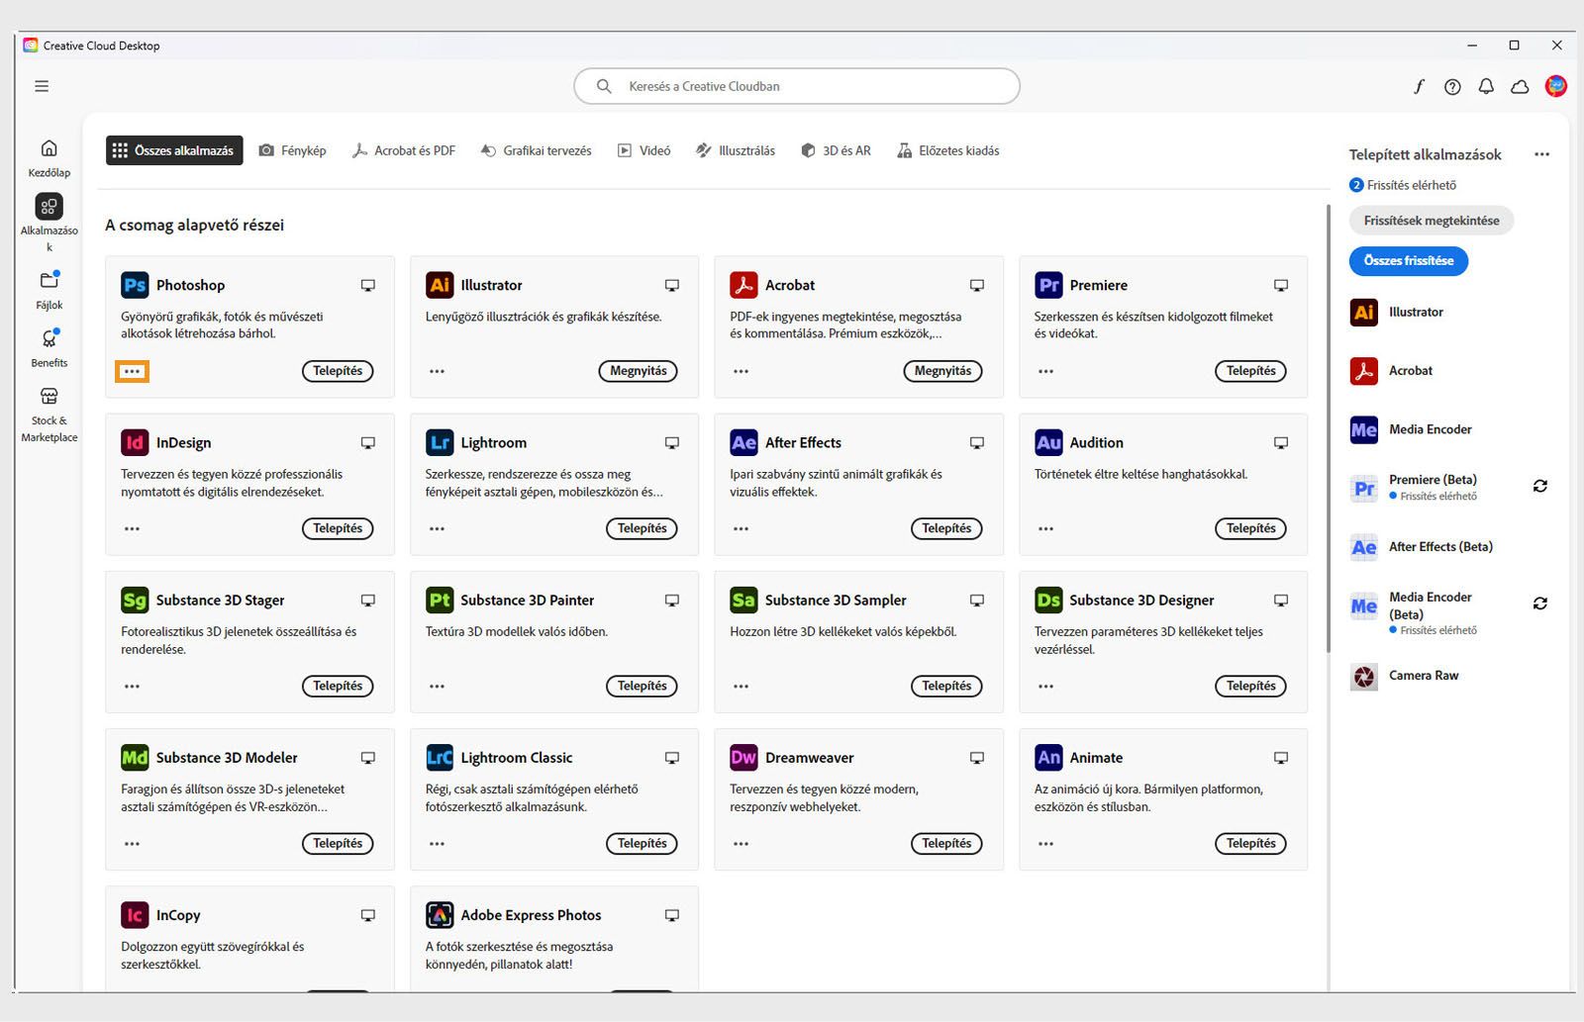The width and height of the screenshot is (1584, 1022).
Task: Click the Audition app icon
Action: coord(1048,442)
